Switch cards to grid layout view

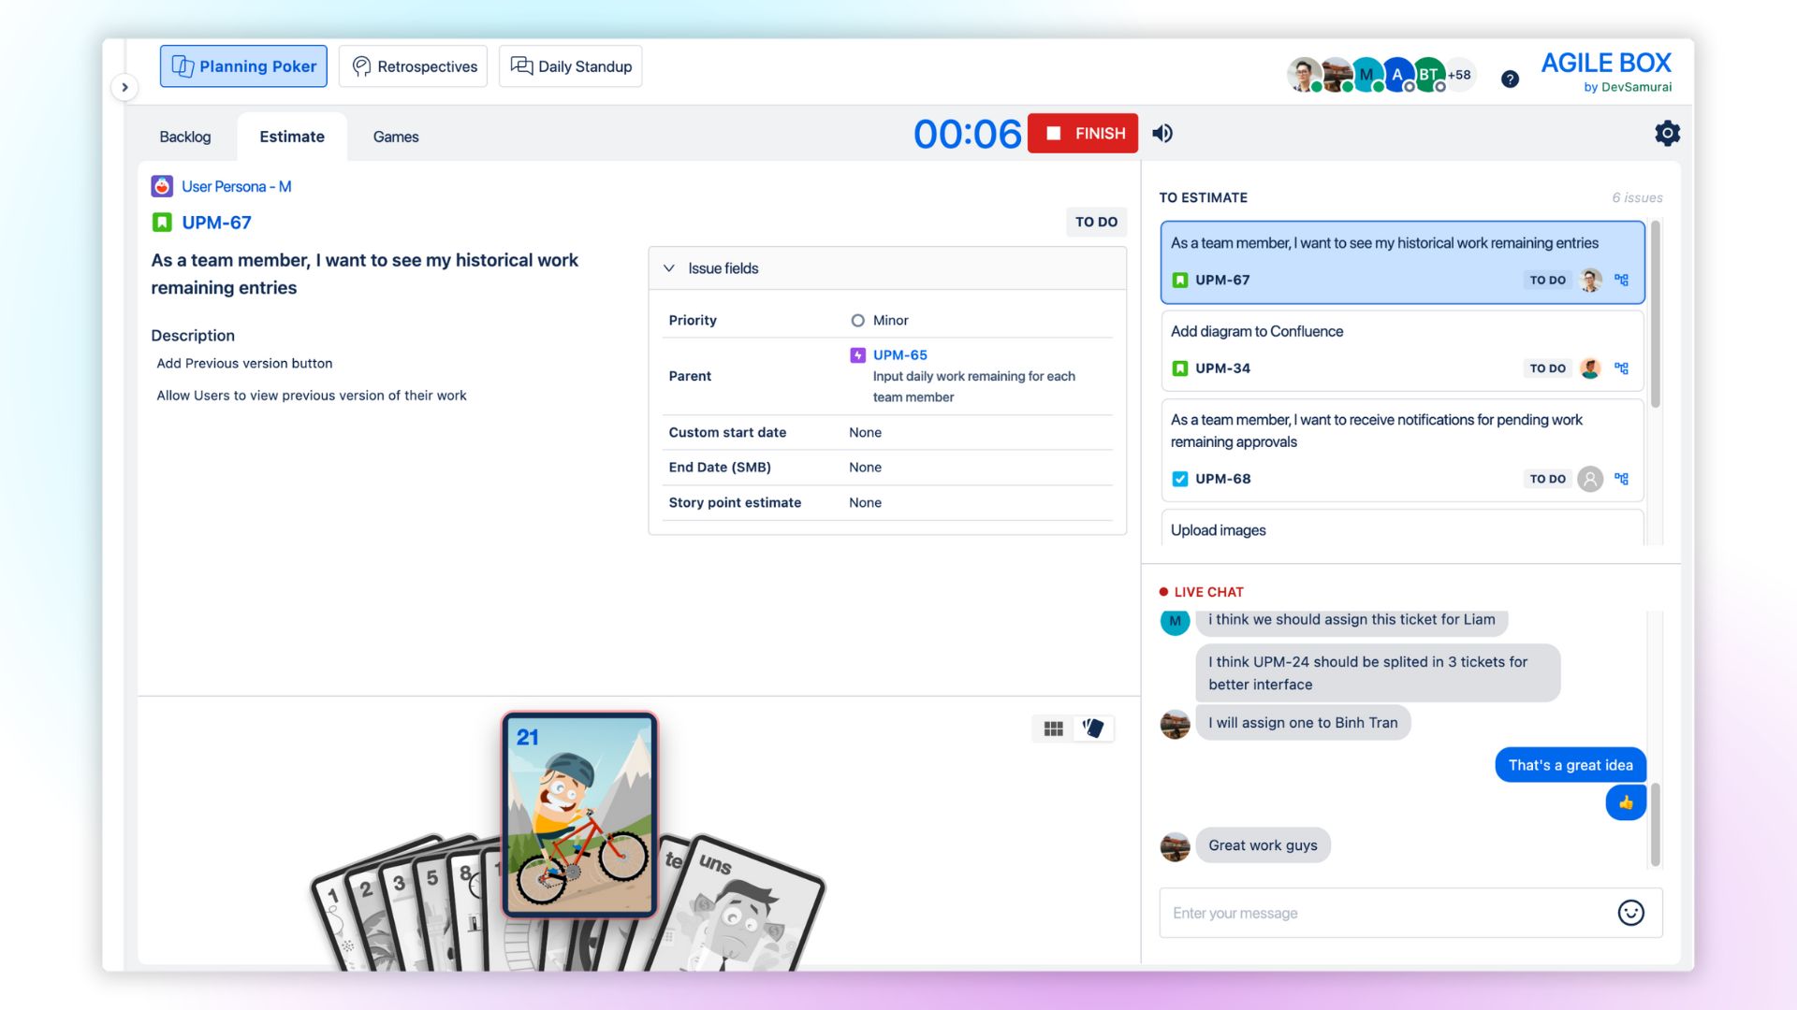pos(1053,728)
